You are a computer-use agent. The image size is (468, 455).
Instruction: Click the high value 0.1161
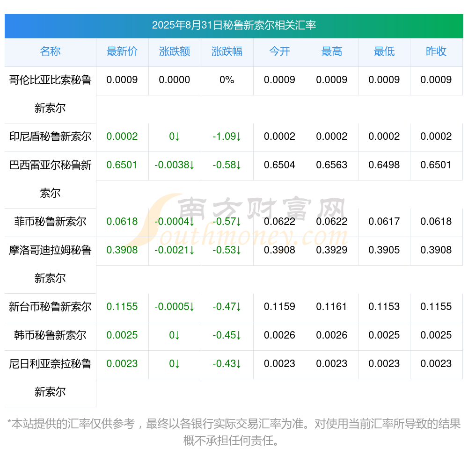coord(332,306)
